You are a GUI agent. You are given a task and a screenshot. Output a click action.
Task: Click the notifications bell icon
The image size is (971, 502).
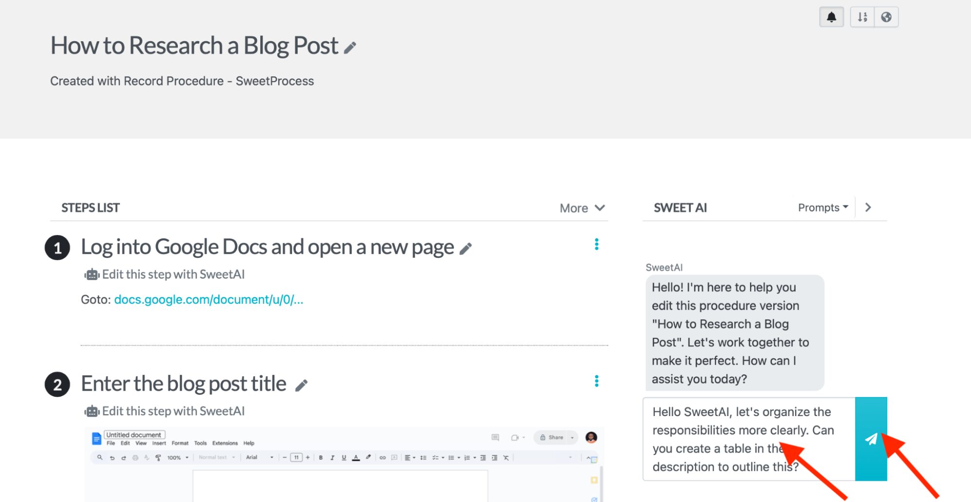pyautogui.click(x=831, y=17)
